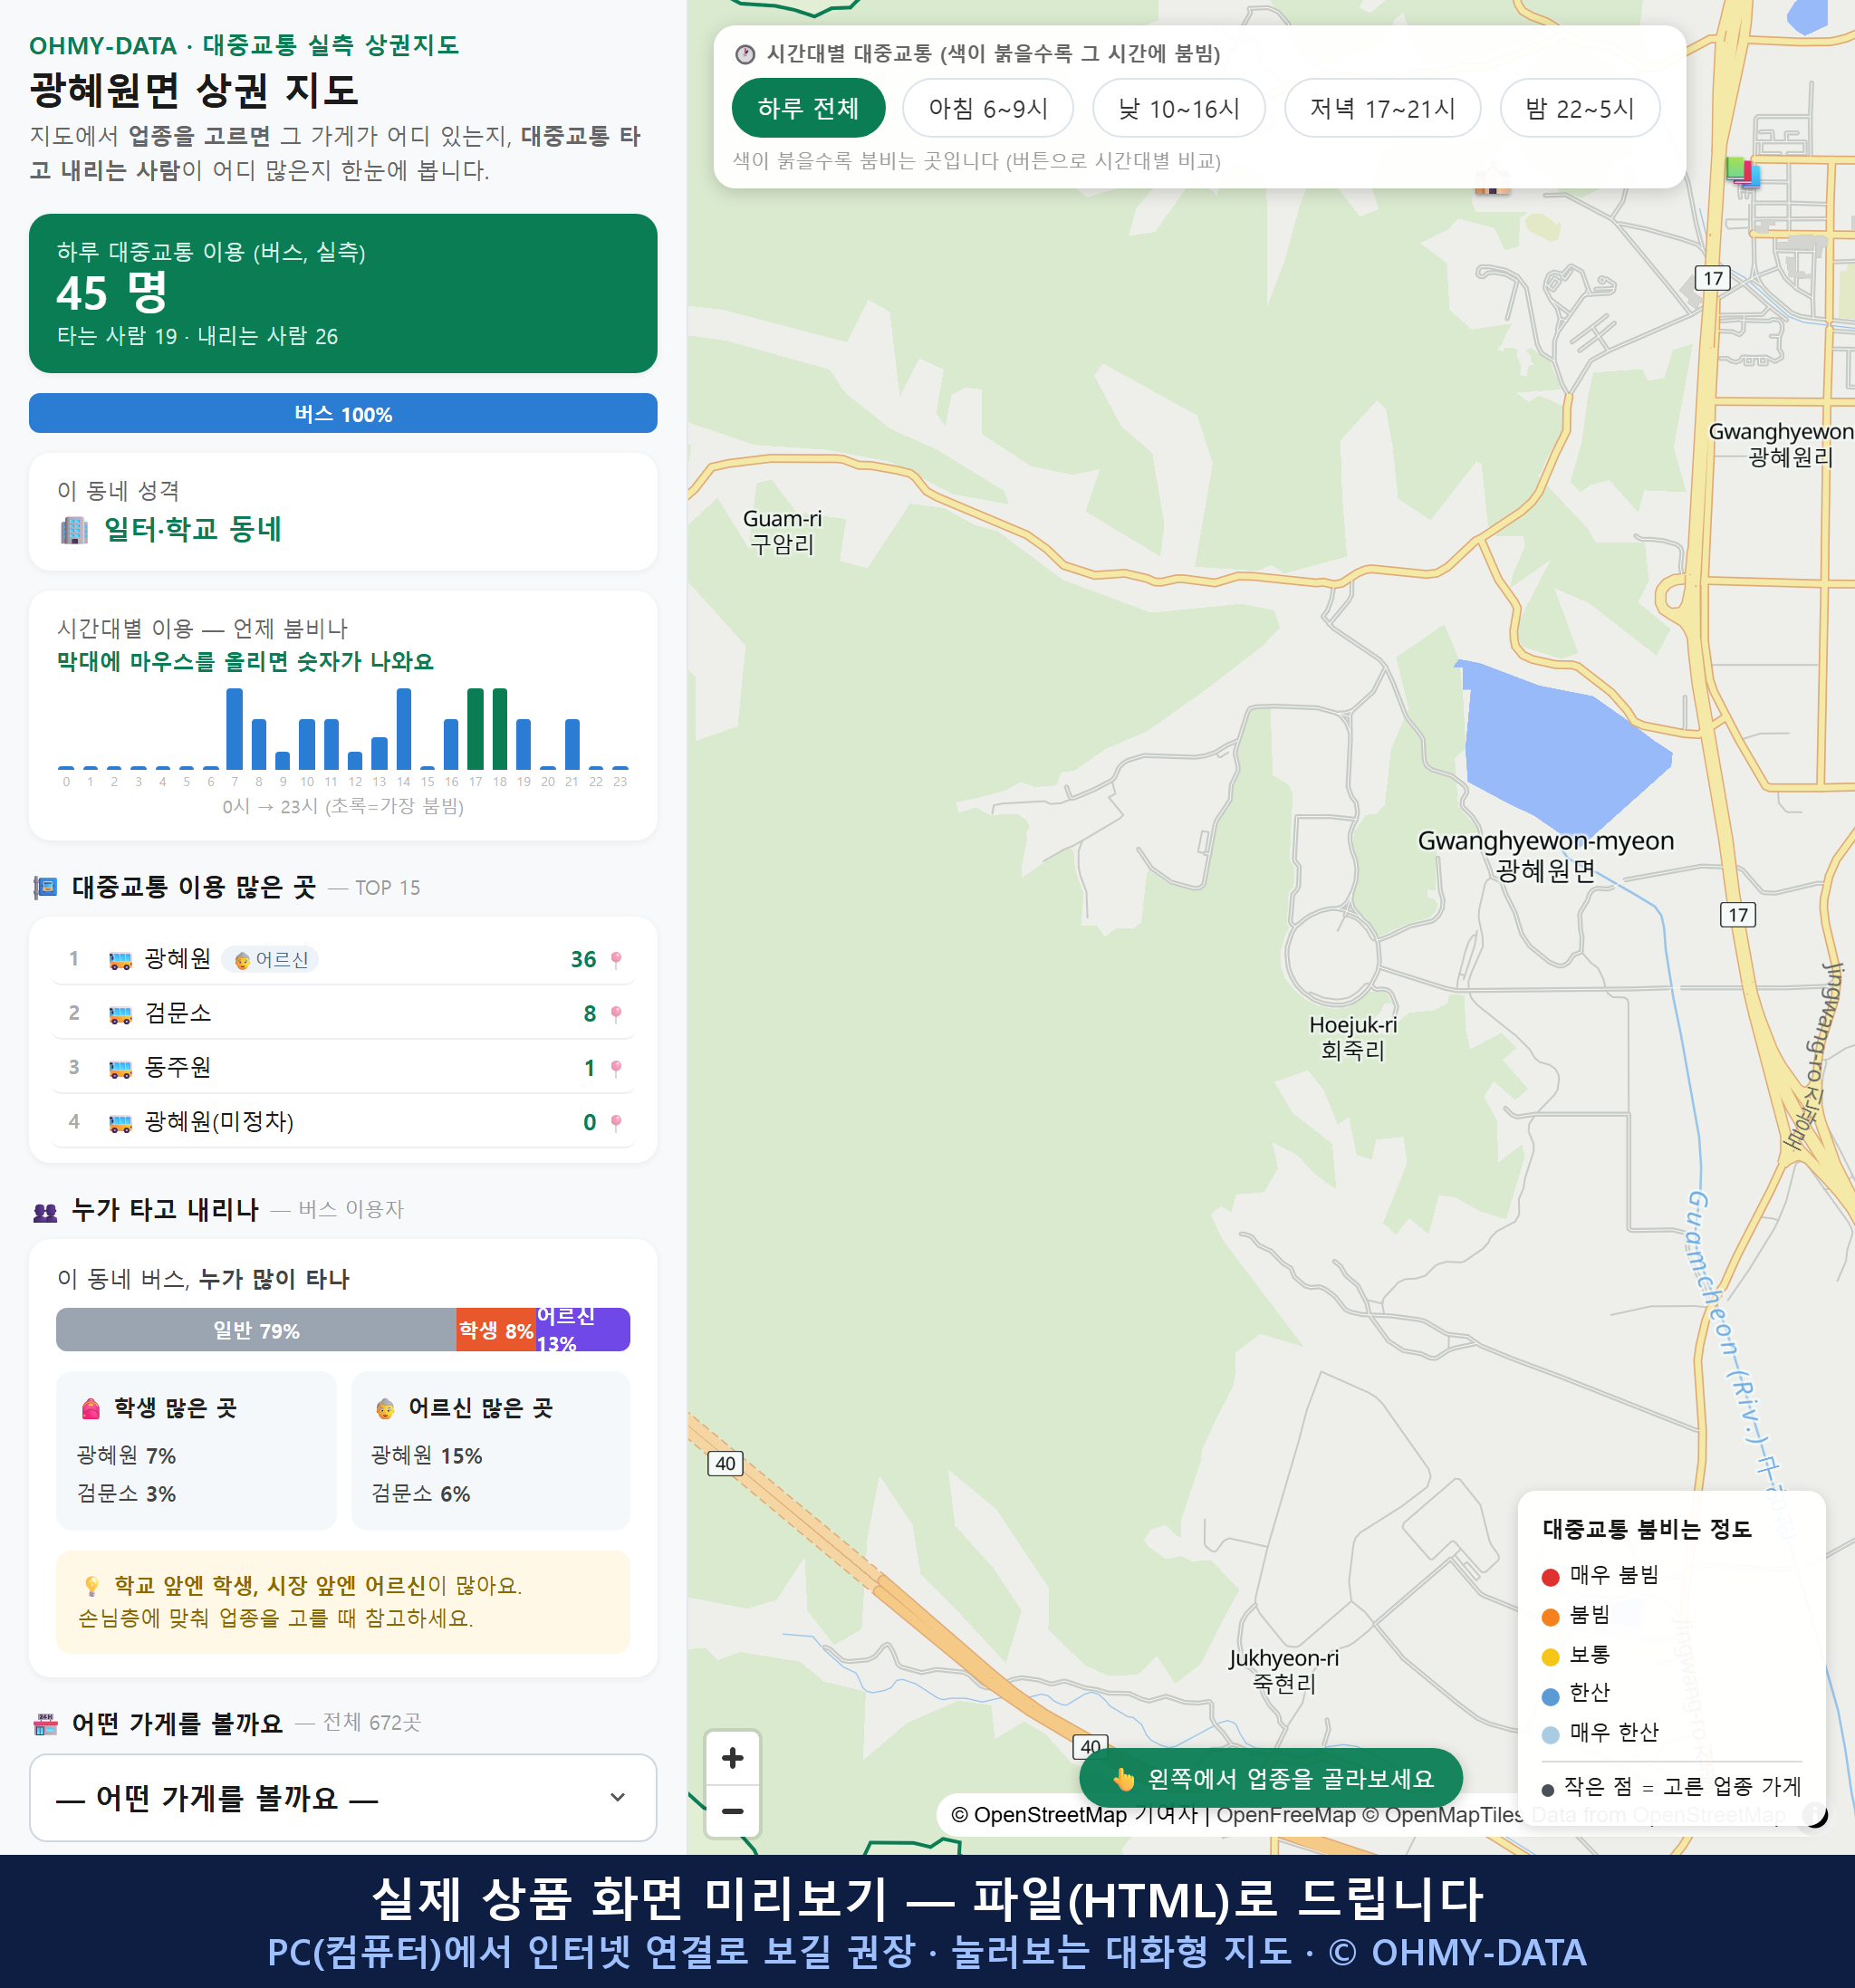Click the bus icon in the 검문소 row
The height and width of the screenshot is (1988, 1855).
click(120, 1014)
